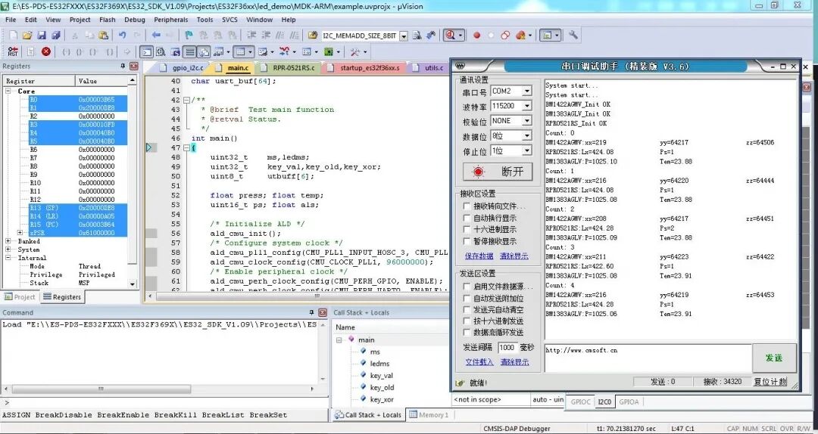The height and width of the screenshot is (434, 818).
Task: Click the Open file folder icon
Action: tap(27, 35)
